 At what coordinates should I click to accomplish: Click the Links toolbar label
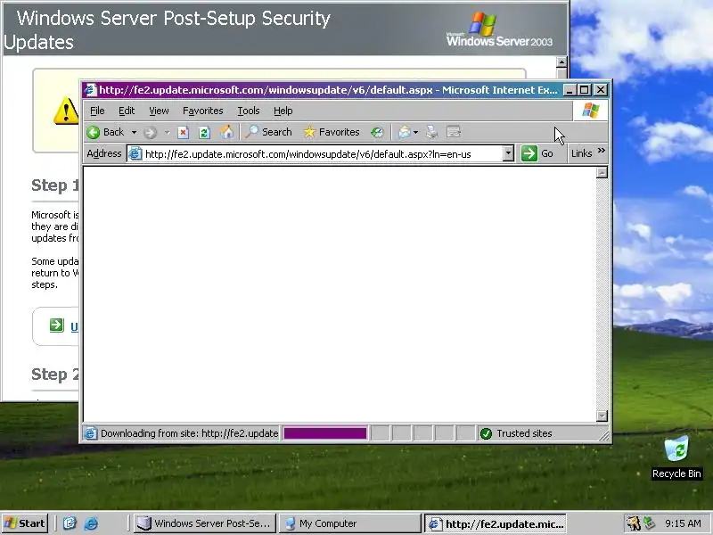click(582, 153)
